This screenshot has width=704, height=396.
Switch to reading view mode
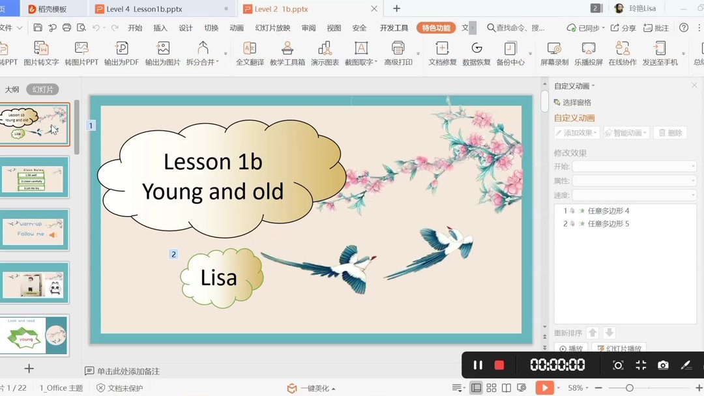click(506, 388)
